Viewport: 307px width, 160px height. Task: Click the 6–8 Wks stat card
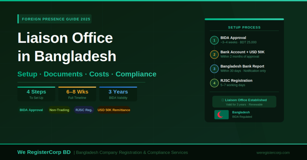[77, 94]
